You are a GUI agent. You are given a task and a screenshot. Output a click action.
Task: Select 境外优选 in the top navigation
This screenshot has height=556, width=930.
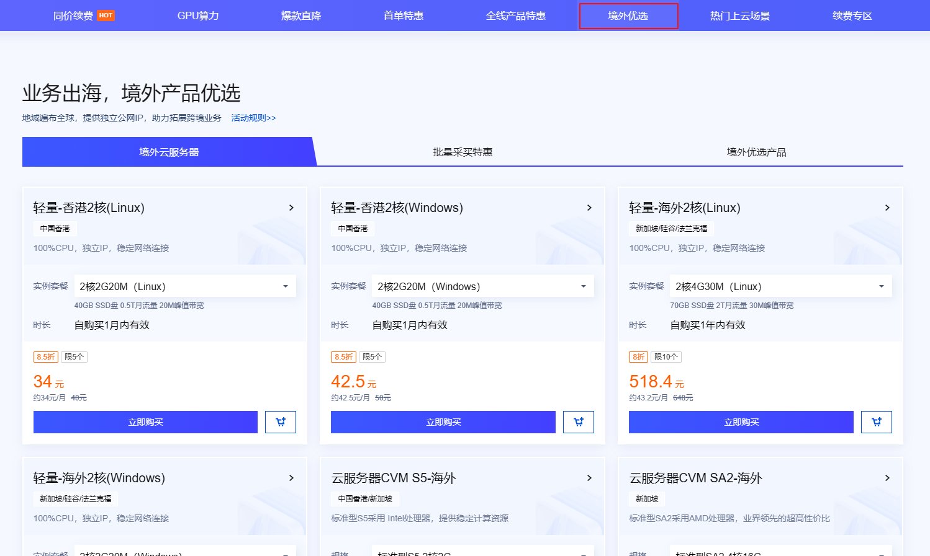tap(628, 15)
